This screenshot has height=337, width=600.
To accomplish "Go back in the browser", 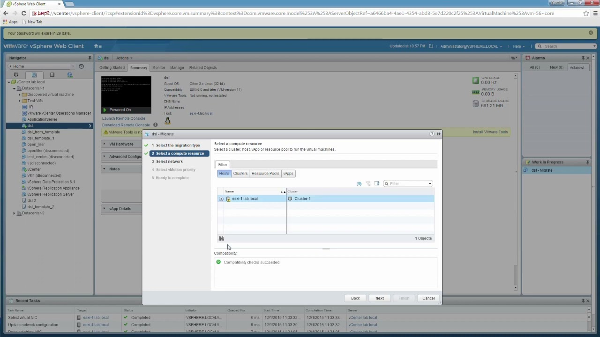I will tap(6, 13).
